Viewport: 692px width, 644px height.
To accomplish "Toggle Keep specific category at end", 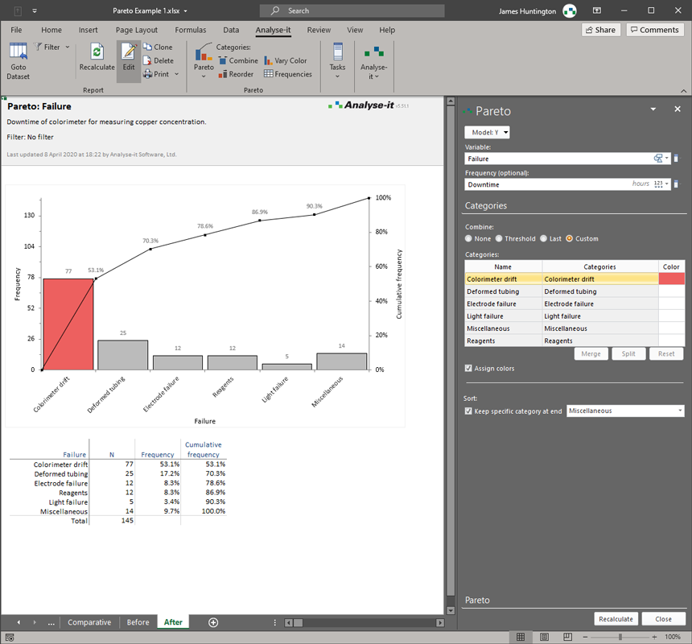I will [469, 411].
